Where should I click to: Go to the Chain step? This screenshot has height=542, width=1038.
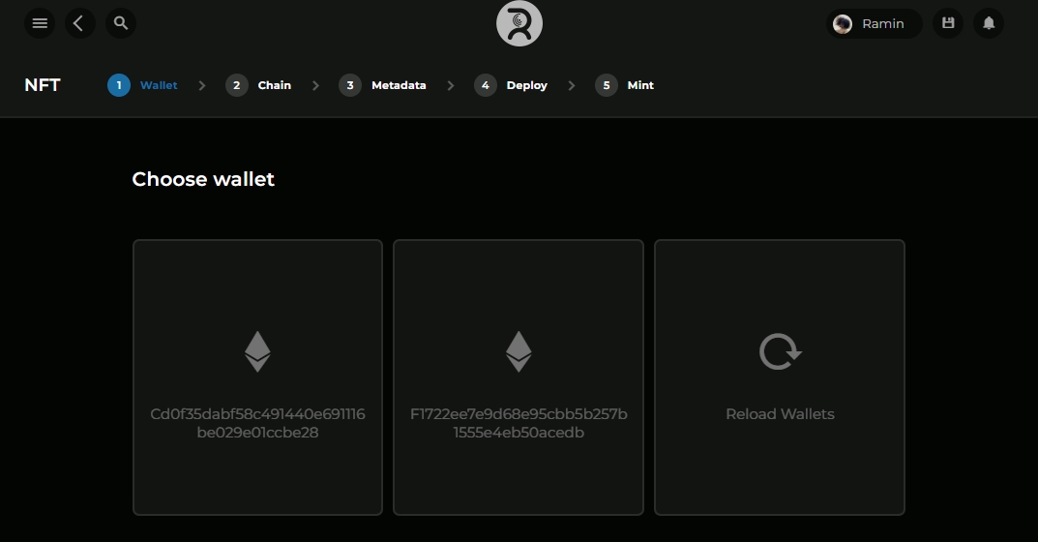[x=260, y=85]
